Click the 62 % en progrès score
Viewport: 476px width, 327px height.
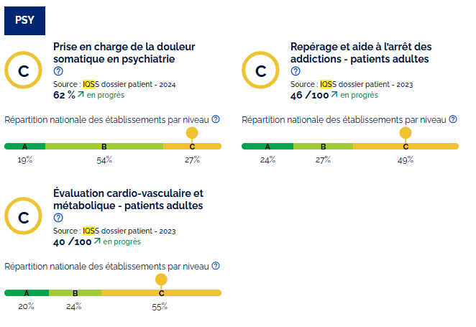pos(88,95)
